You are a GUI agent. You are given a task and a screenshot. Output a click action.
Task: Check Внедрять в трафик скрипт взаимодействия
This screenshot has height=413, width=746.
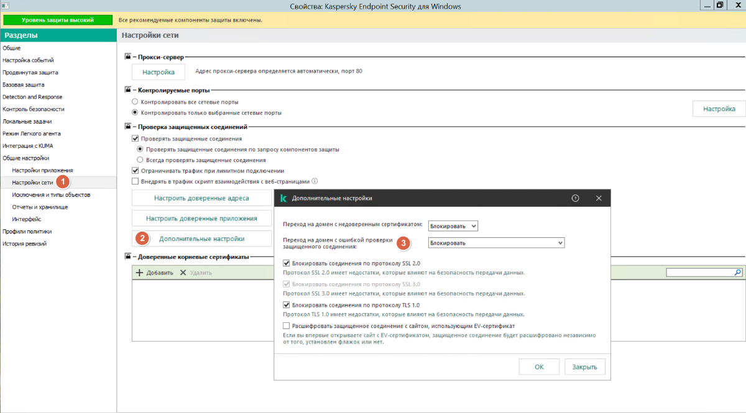136,181
